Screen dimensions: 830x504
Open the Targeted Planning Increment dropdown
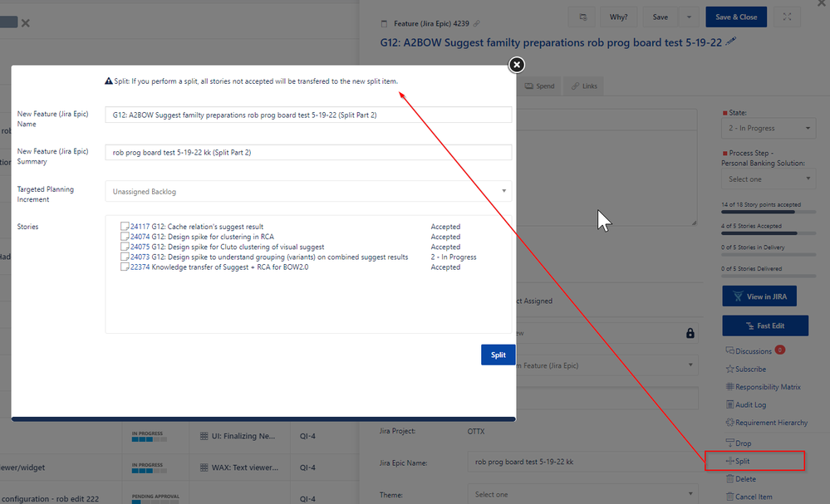pyautogui.click(x=308, y=192)
